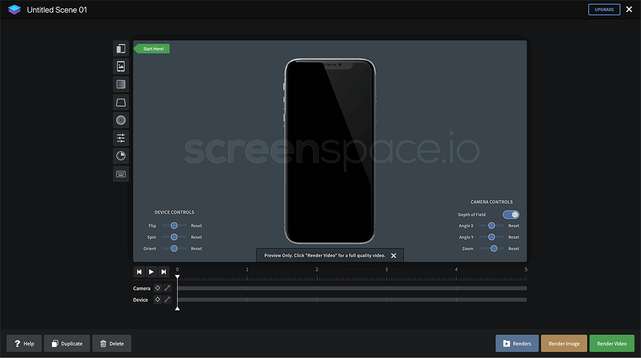Select the background gradient square tool
Viewport: 641px width, 358px height.
[121, 84]
